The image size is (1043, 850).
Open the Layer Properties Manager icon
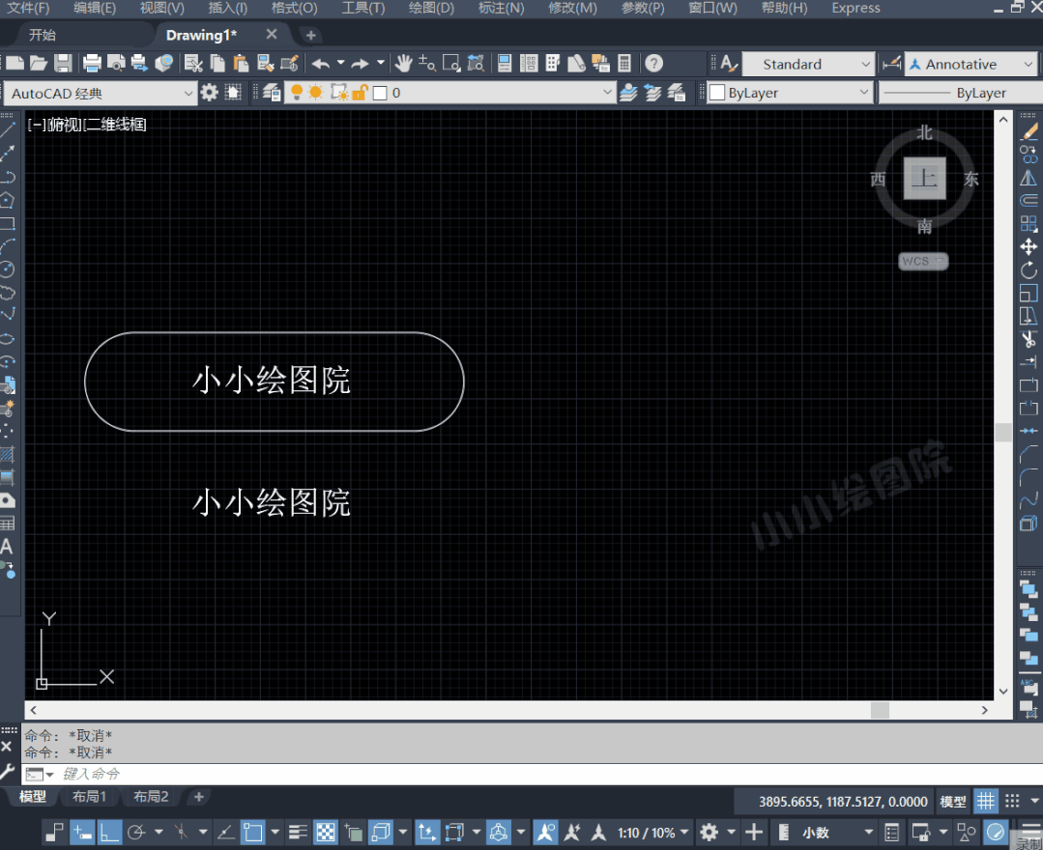pyautogui.click(x=271, y=93)
